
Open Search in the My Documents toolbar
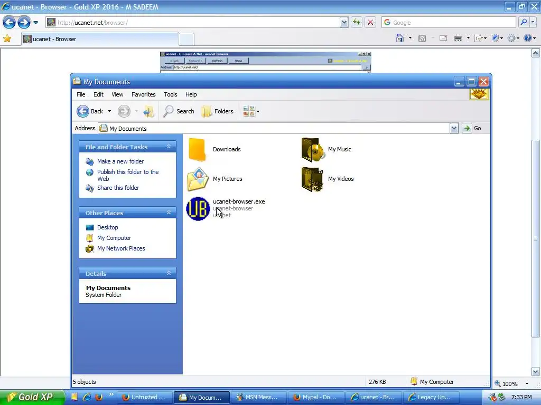pos(179,111)
